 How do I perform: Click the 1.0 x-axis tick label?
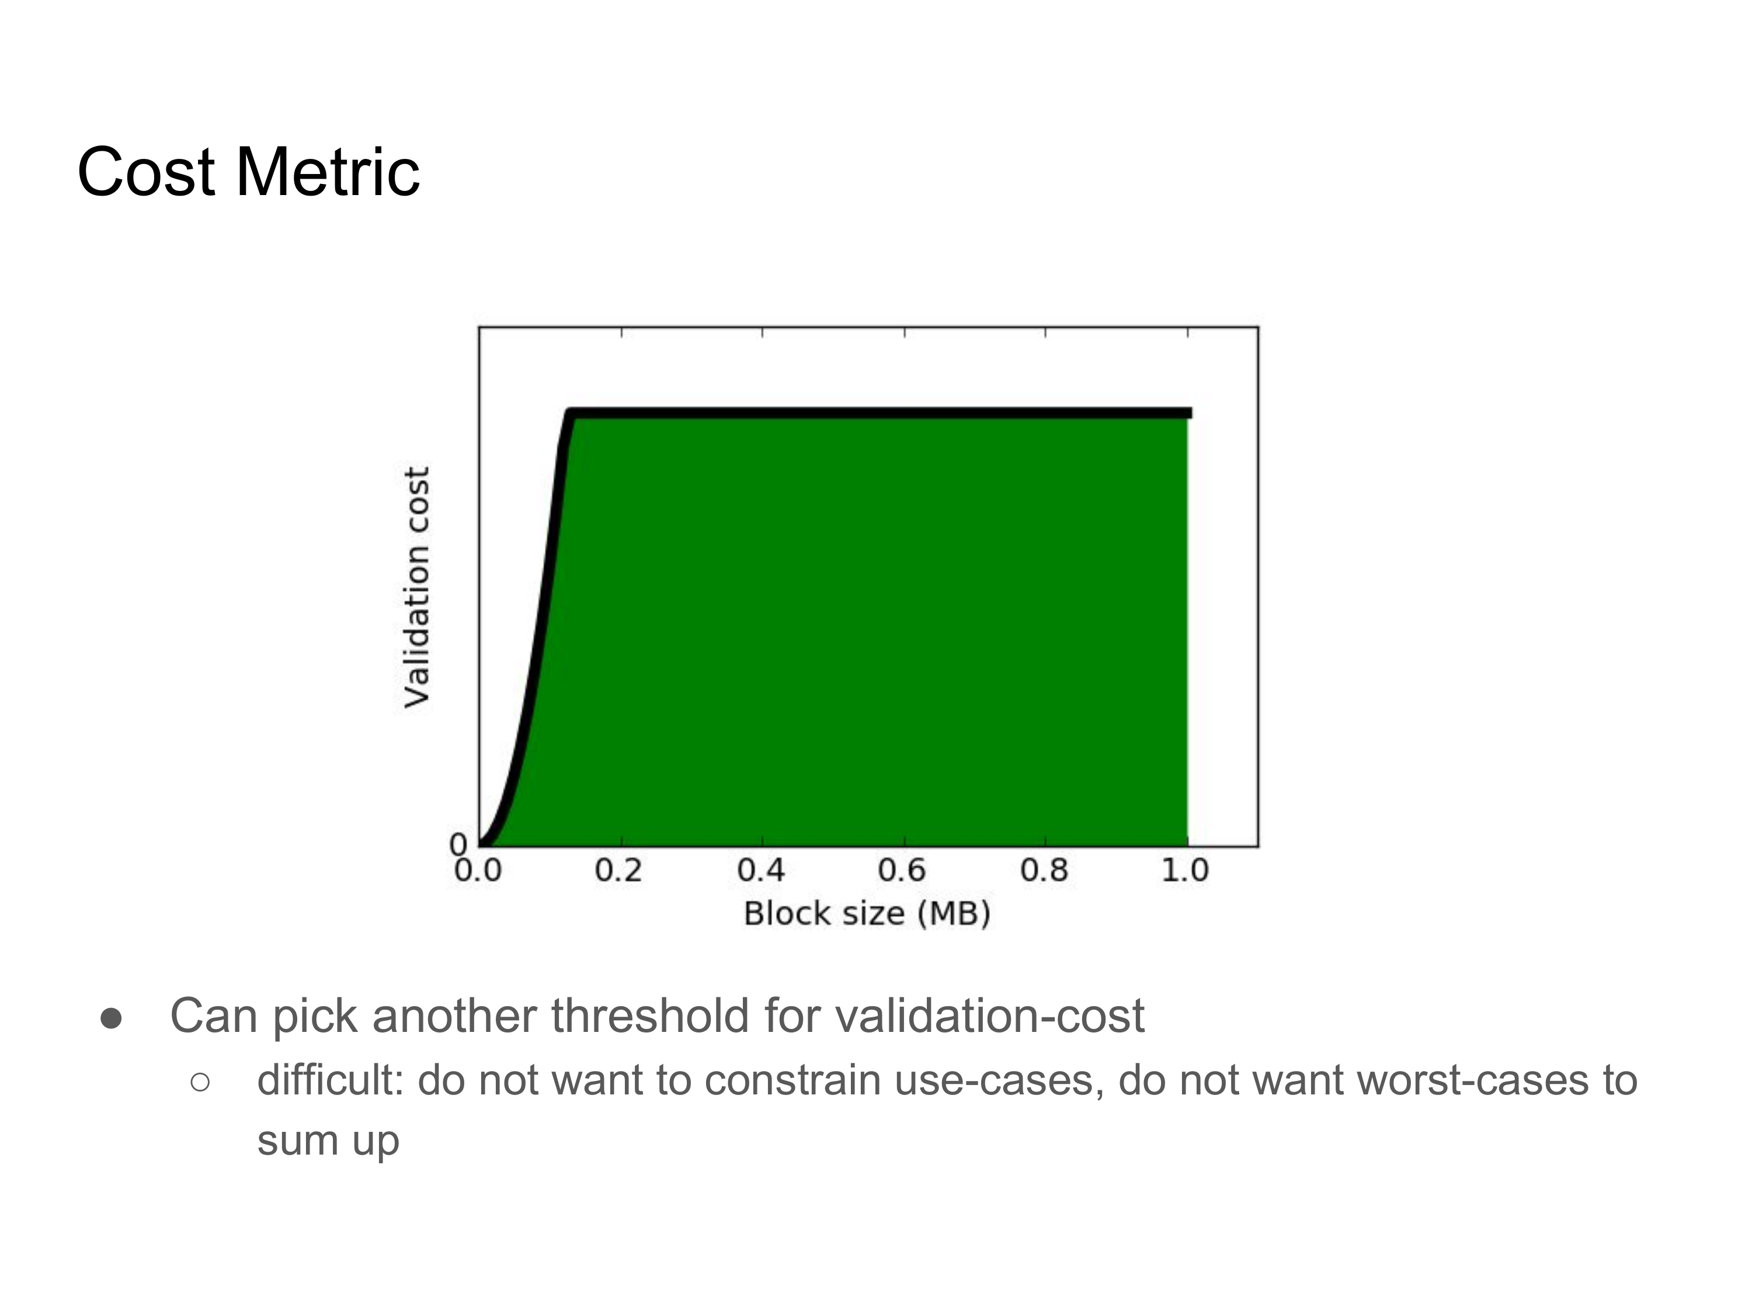[x=1186, y=871]
